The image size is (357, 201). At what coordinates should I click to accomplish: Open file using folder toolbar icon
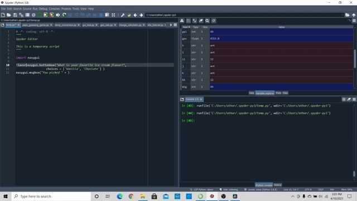[x=9, y=15]
